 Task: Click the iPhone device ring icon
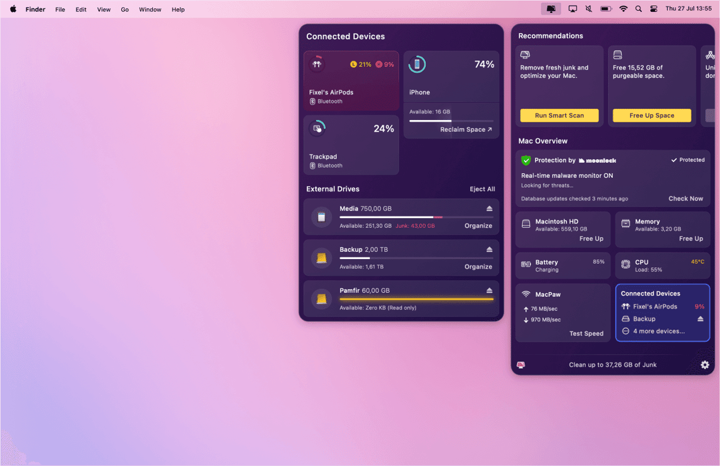tap(417, 64)
